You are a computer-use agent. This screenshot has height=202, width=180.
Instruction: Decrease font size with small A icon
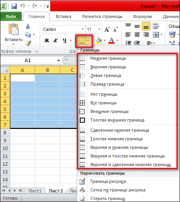(115, 30)
